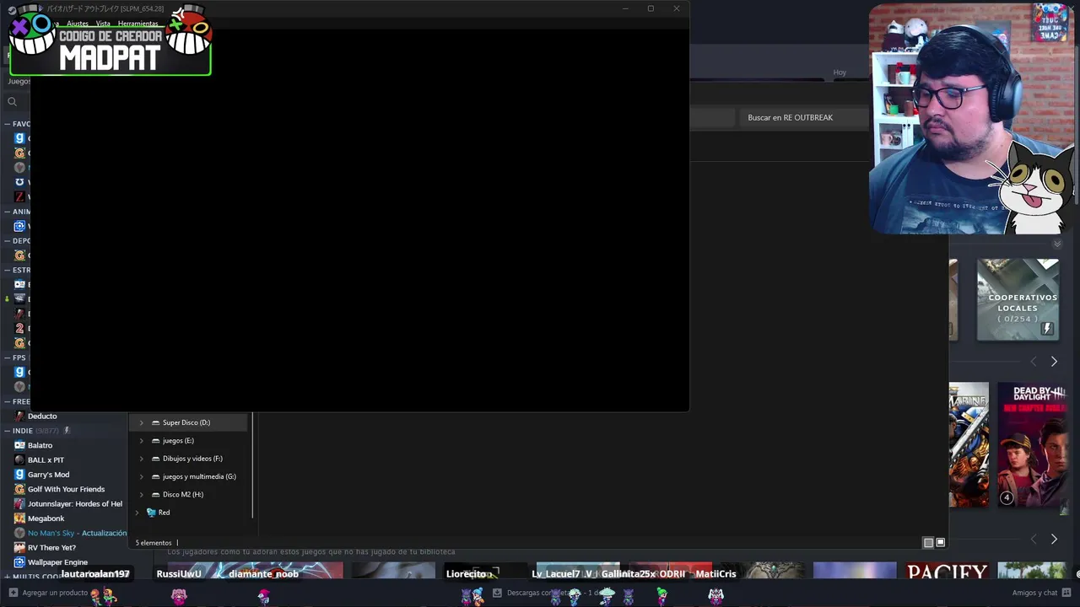This screenshot has width=1080, height=607.
Task: Click the Megabonk game icon
Action: point(19,518)
